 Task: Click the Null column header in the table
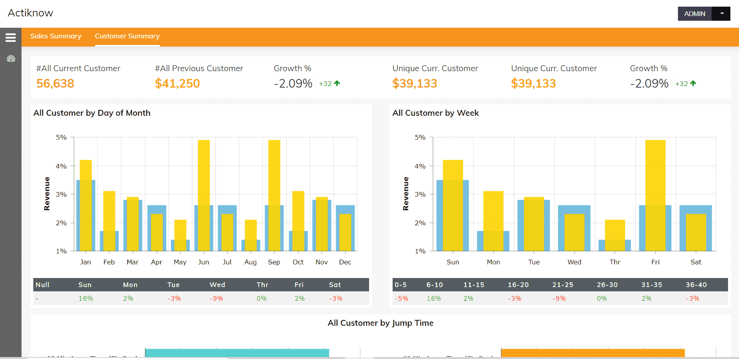click(43, 285)
